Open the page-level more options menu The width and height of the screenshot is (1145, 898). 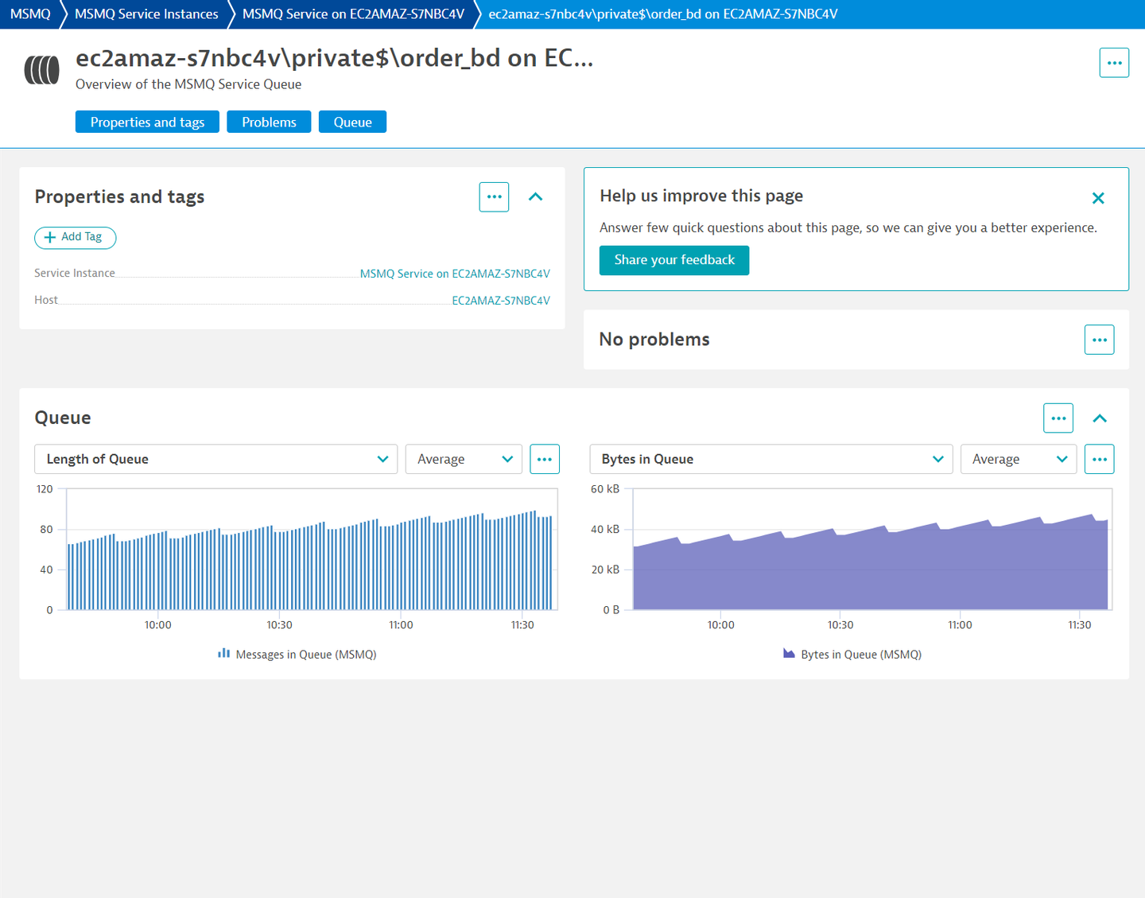pos(1114,62)
